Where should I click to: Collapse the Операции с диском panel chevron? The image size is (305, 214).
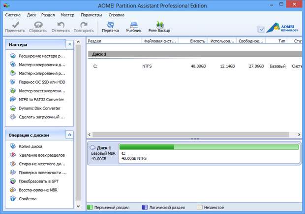(70, 135)
